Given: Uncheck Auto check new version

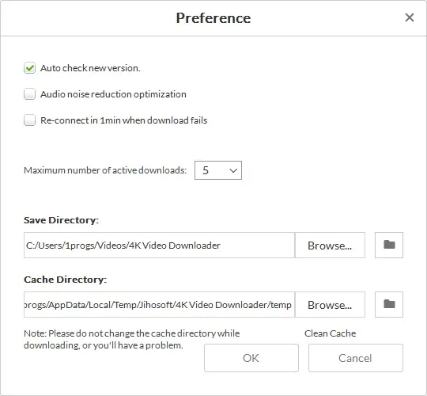Looking at the screenshot, I should click(29, 68).
